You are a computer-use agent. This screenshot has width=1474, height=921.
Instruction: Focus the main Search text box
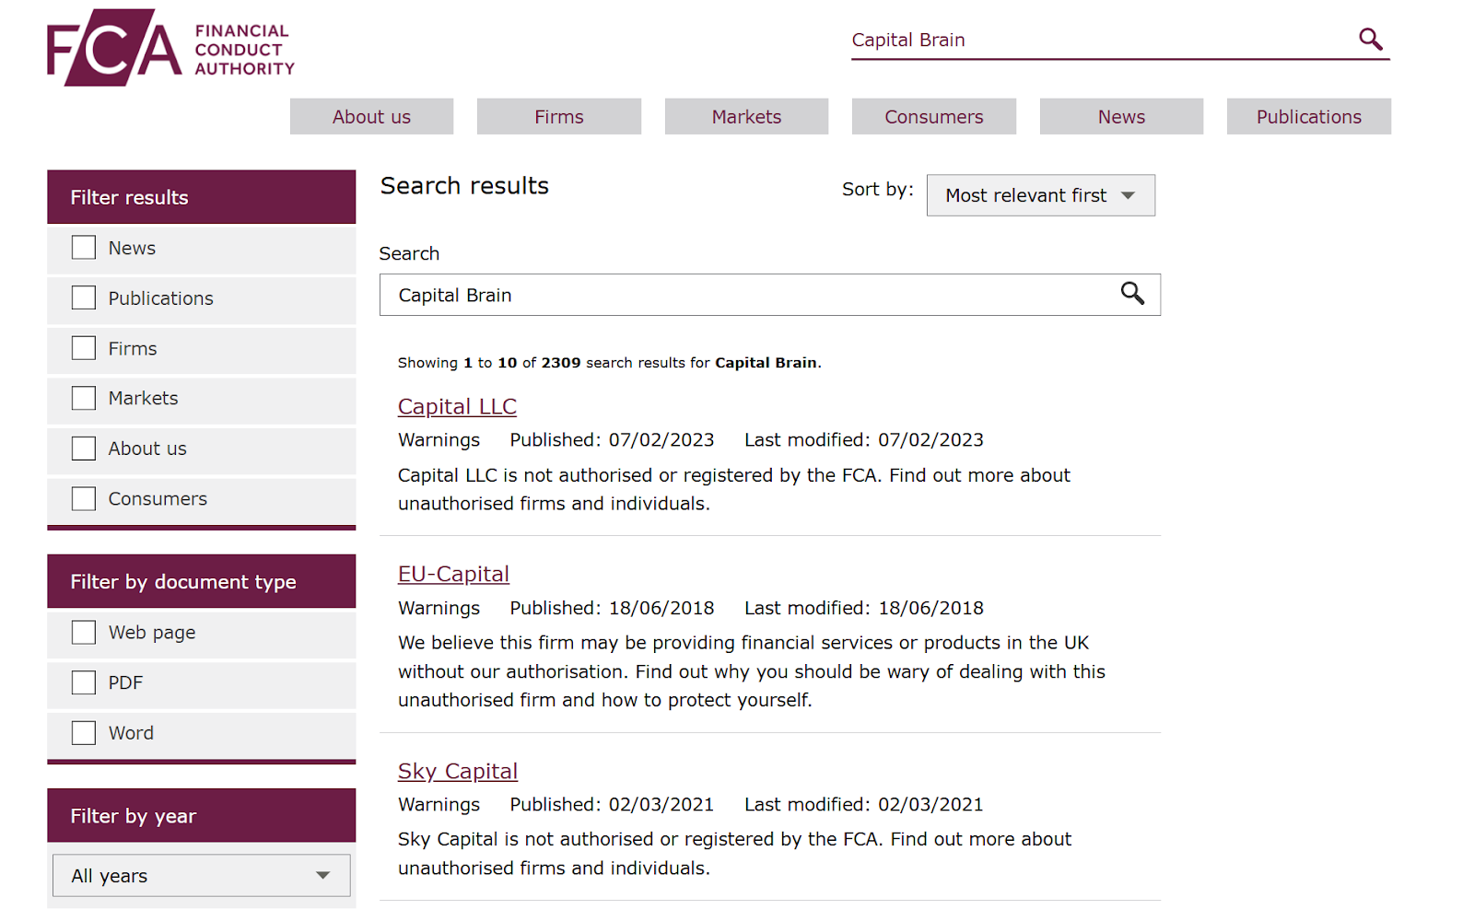(x=746, y=295)
